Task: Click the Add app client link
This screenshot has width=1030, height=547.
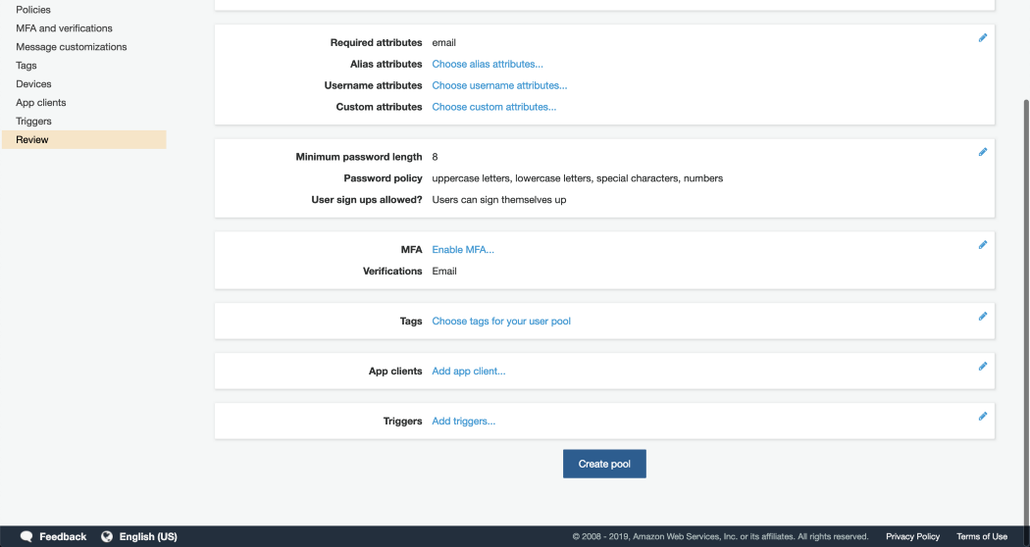Action: pos(468,371)
